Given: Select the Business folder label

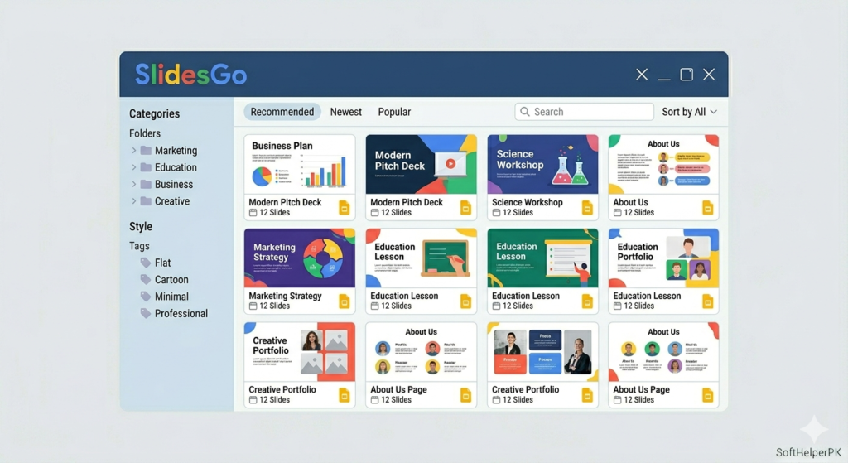Looking at the screenshot, I should click(x=174, y=184).
